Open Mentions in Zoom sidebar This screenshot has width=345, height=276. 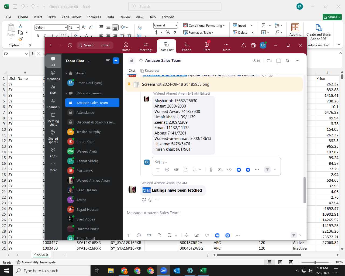53,75
